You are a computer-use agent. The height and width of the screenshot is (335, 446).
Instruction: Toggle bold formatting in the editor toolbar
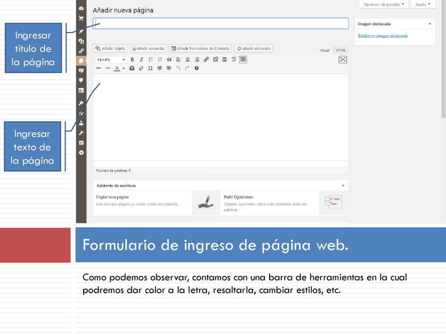click(x=132, y=59)
